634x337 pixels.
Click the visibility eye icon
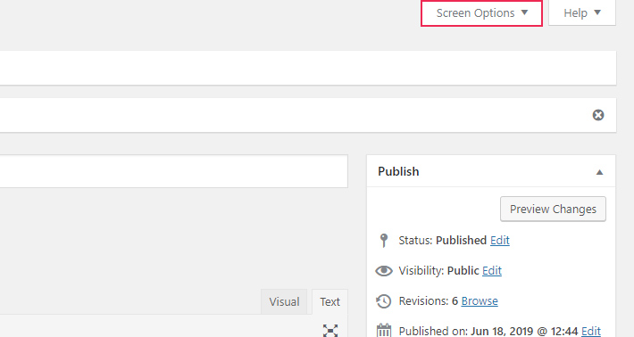384,271
